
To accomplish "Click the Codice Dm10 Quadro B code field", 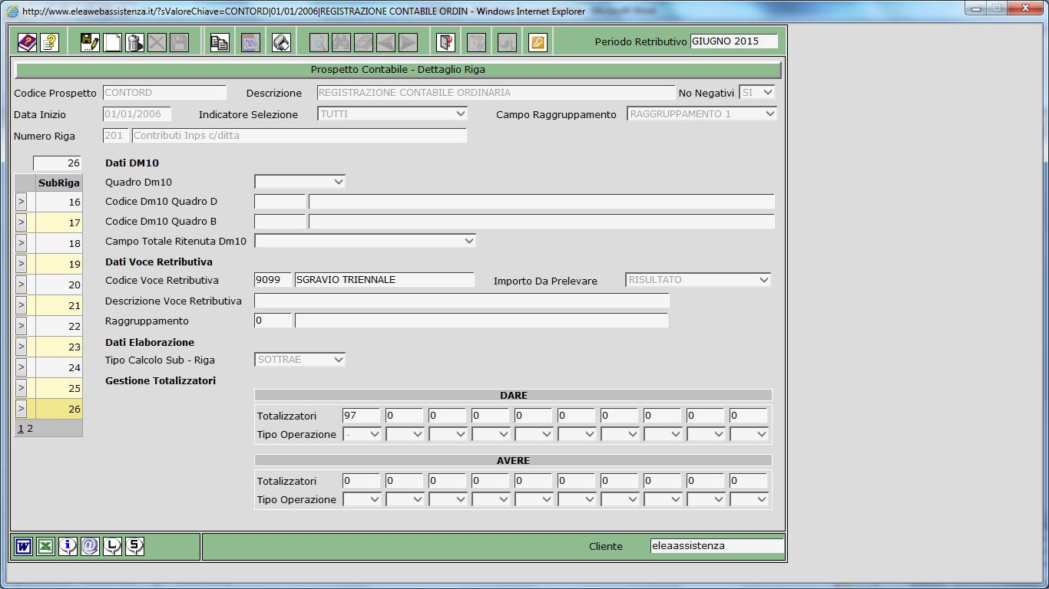I will pos(280,222).
